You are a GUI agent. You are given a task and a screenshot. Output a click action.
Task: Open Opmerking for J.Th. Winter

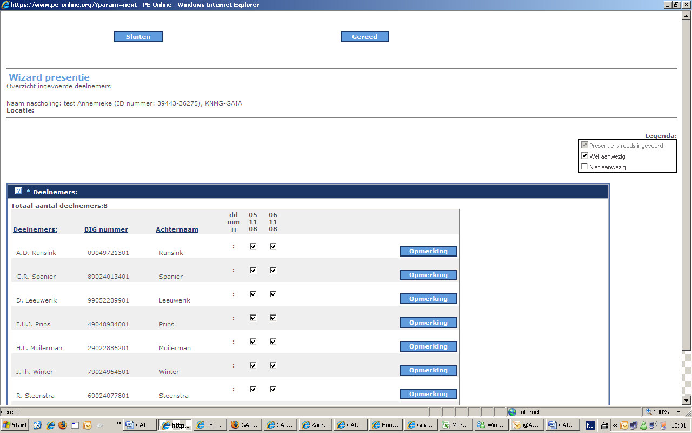coord(429,370)
